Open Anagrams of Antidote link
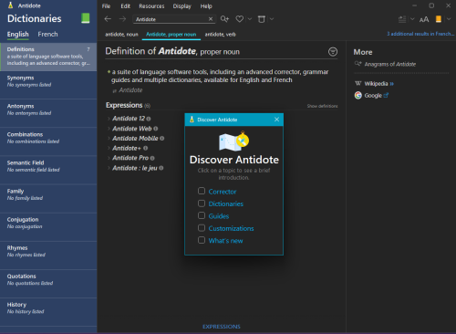This screenshot has width=456, height=334. pyautogui.click(x=389, y=64)
